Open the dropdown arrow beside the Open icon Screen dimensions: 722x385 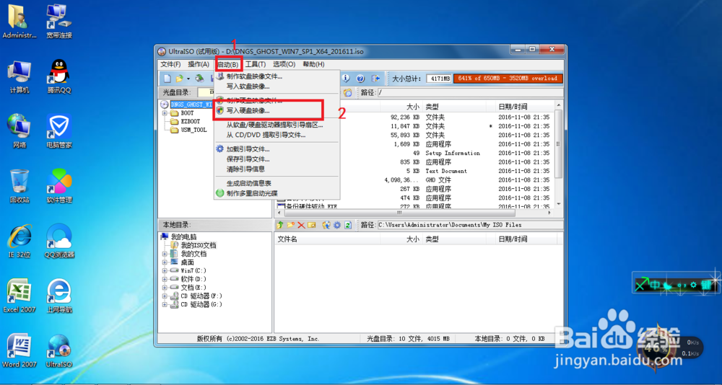188,79
